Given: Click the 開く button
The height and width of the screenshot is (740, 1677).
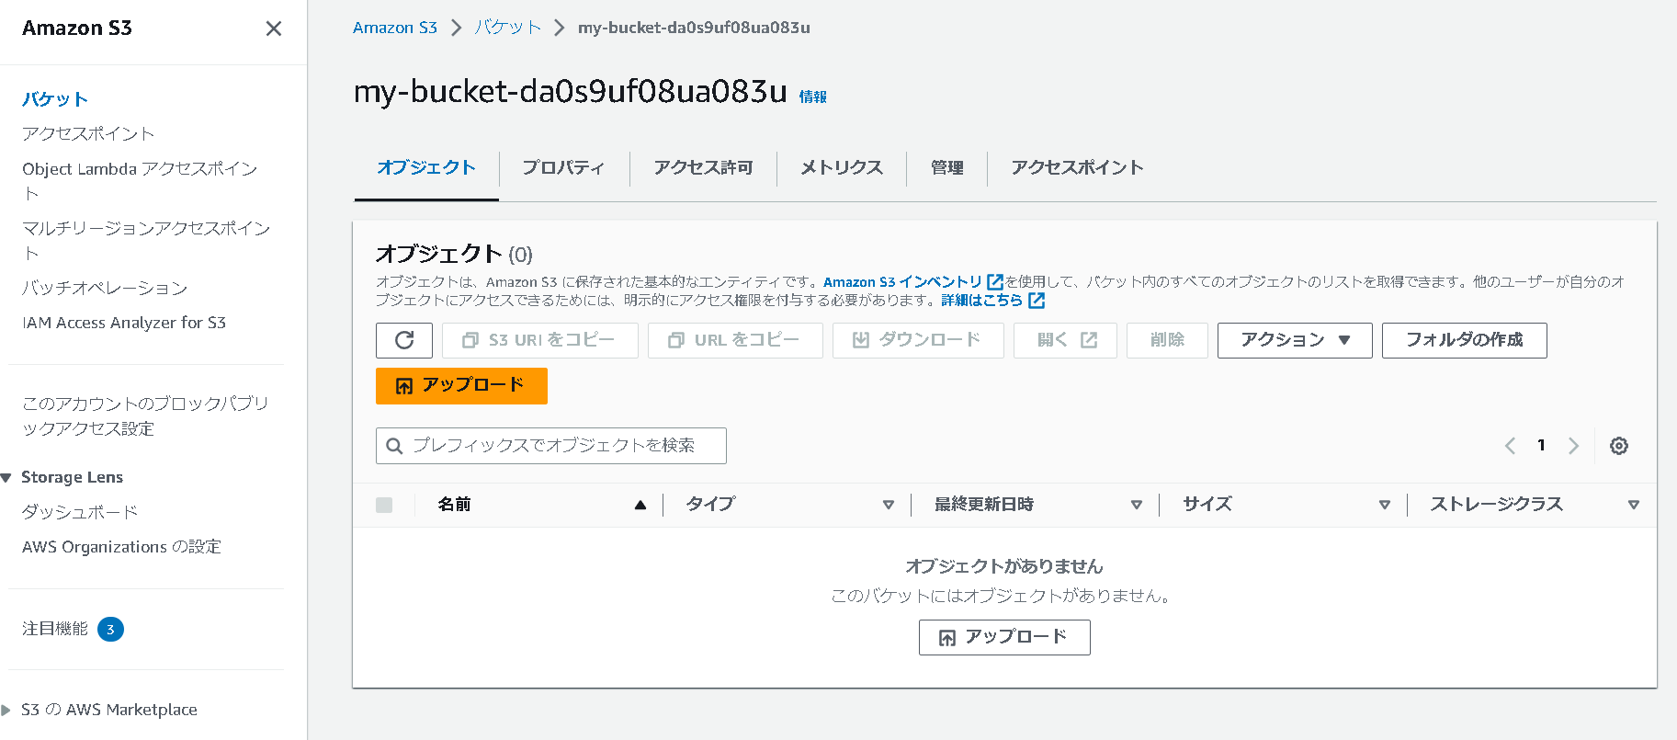Looking at the screenshot, I should tap(1065, 340).
